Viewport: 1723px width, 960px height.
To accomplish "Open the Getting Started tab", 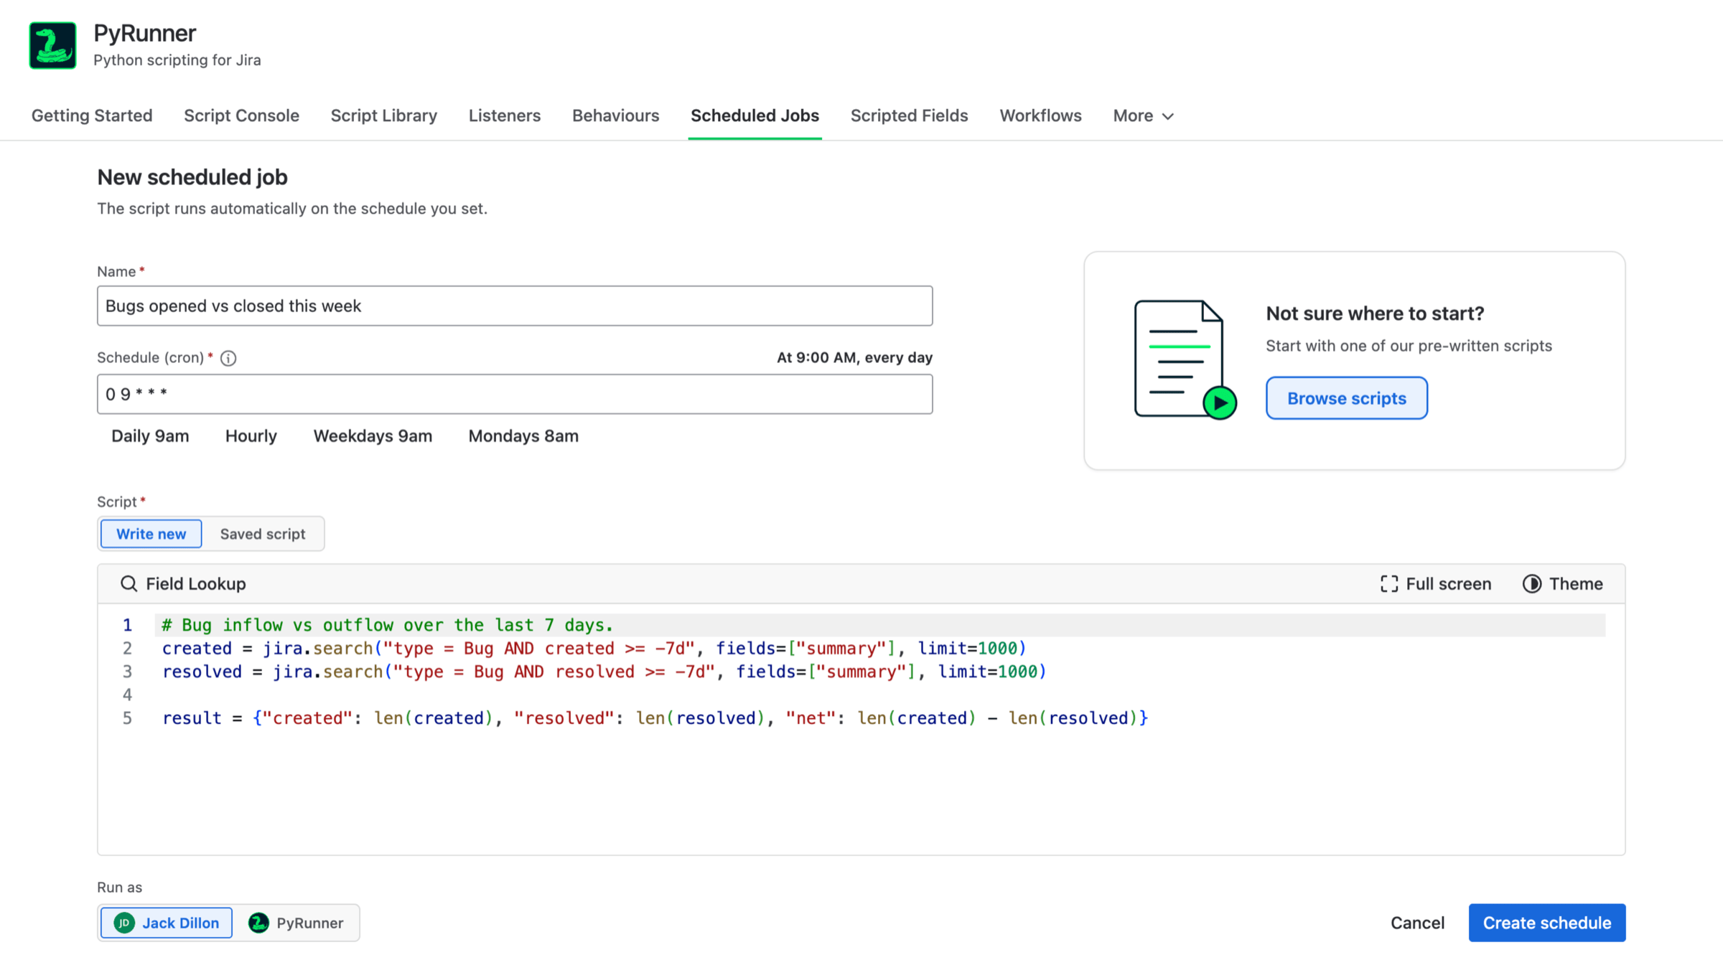I will pyautogui.click(x=92, y=116).
